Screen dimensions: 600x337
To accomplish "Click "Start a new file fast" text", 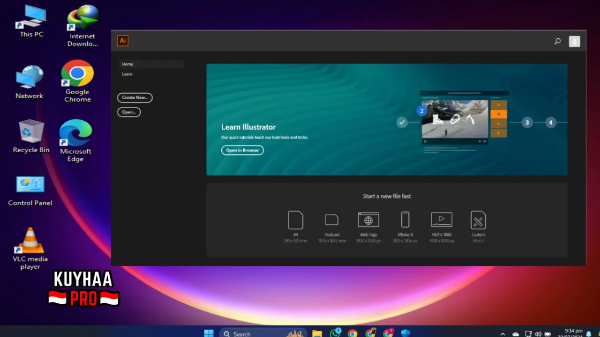I will [x=387, y=196].
